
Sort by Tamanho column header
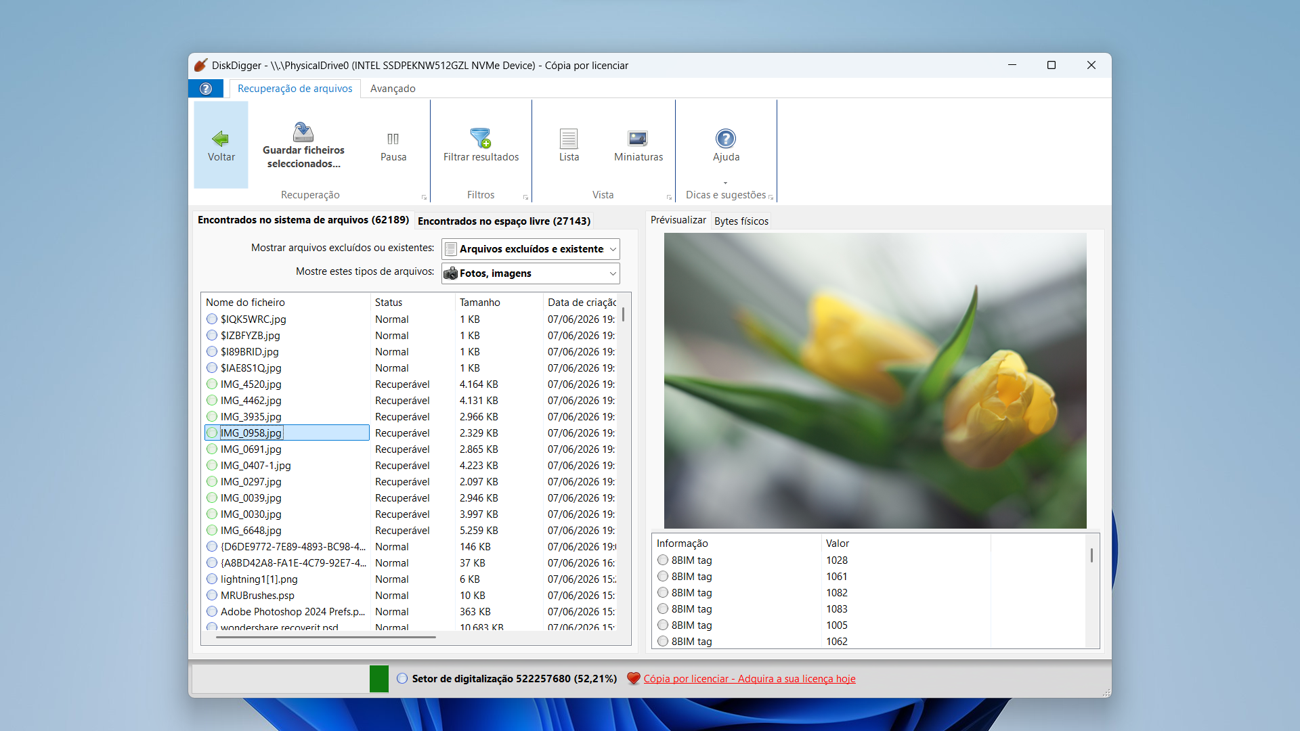(x=499, y=303)
